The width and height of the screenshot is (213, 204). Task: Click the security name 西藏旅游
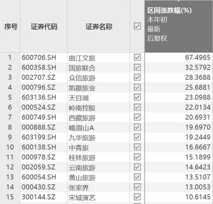pos(82,118)
